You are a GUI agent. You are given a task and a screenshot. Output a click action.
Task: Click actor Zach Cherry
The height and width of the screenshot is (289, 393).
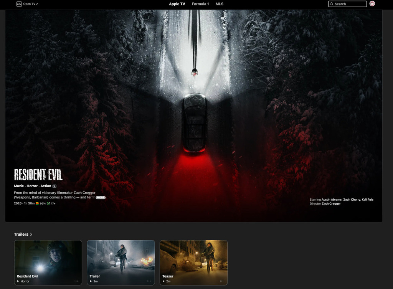tap(352, 200)
